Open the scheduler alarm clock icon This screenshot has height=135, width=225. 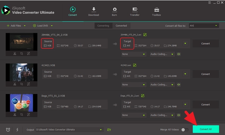coord(8,130)
